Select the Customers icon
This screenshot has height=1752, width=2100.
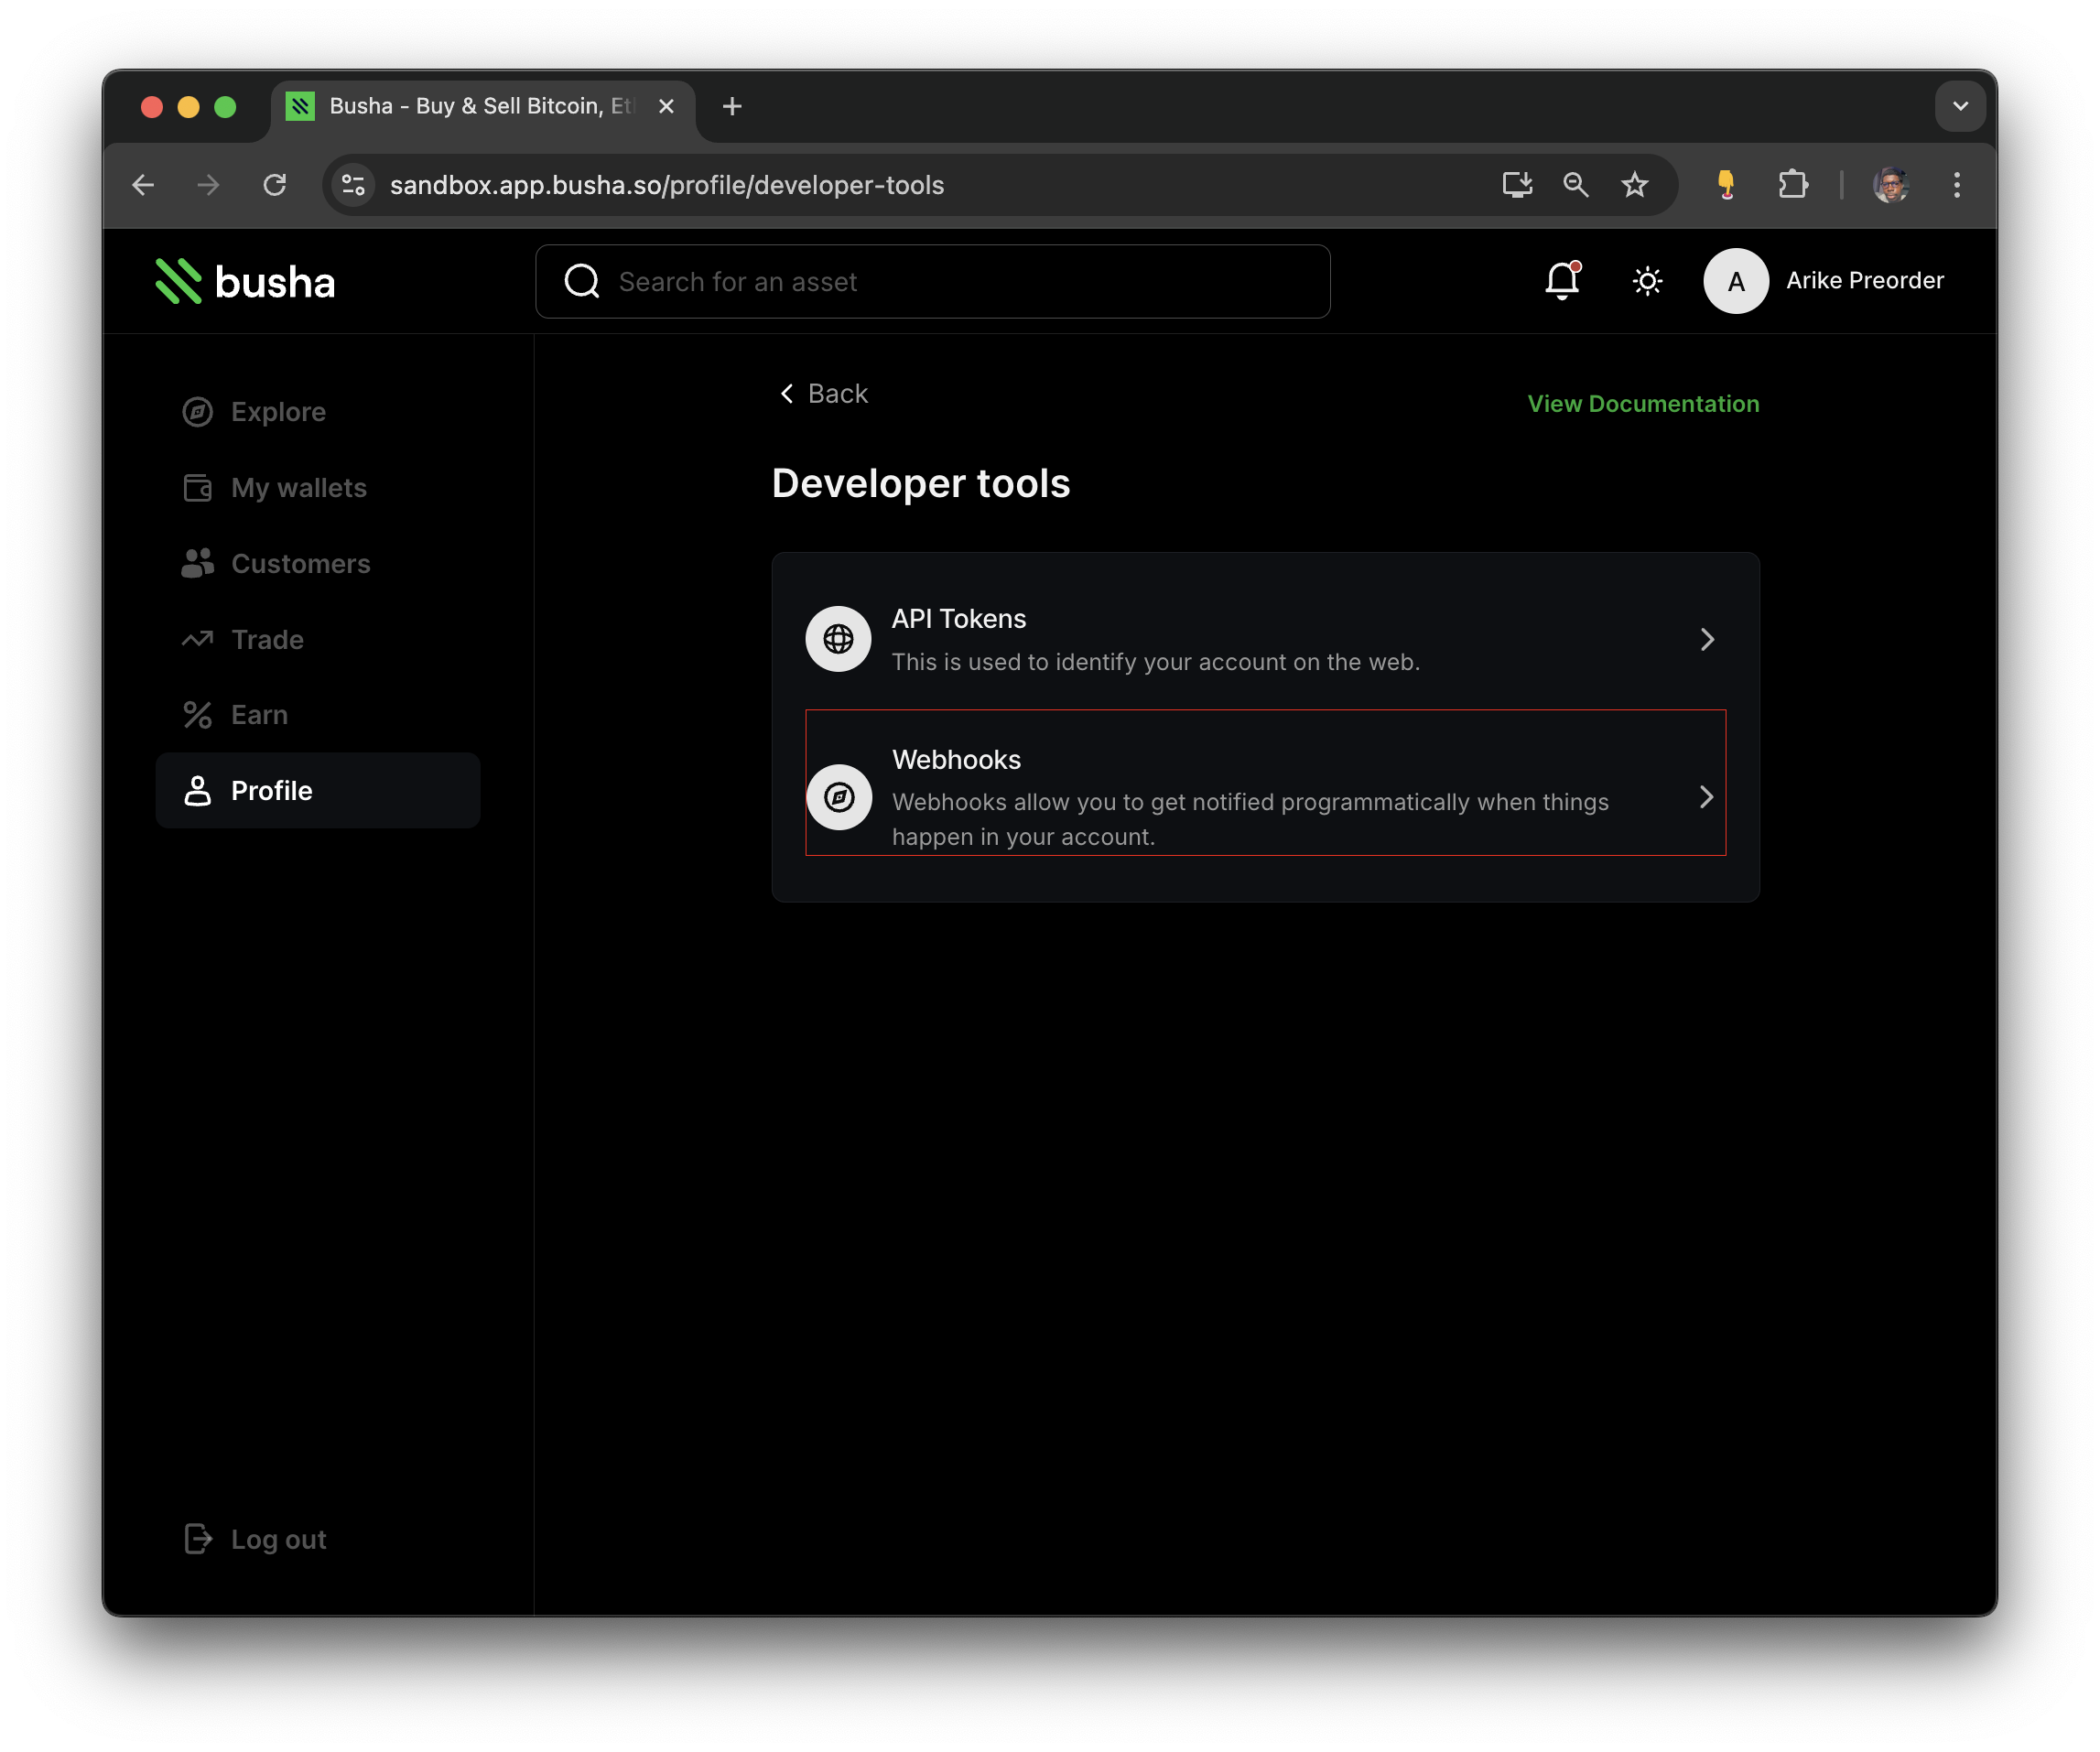click(x=198, y=563)
